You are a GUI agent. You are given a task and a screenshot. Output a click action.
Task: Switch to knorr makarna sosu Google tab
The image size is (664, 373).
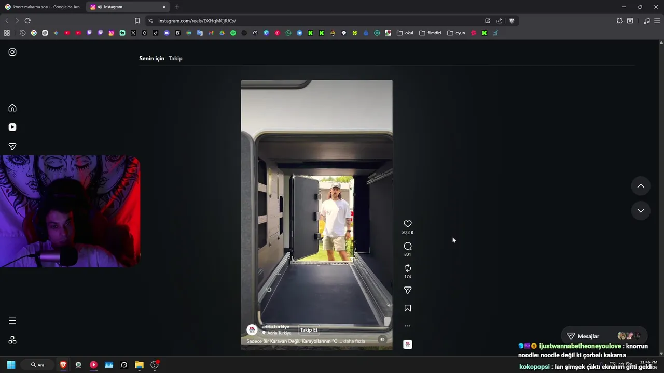[x=41, y=7]
